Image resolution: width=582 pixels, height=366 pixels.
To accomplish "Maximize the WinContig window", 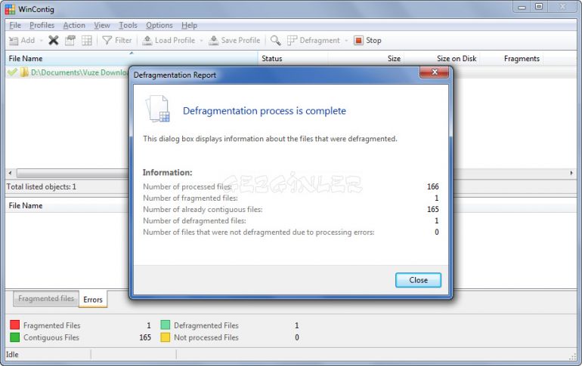I will point(539,7).
